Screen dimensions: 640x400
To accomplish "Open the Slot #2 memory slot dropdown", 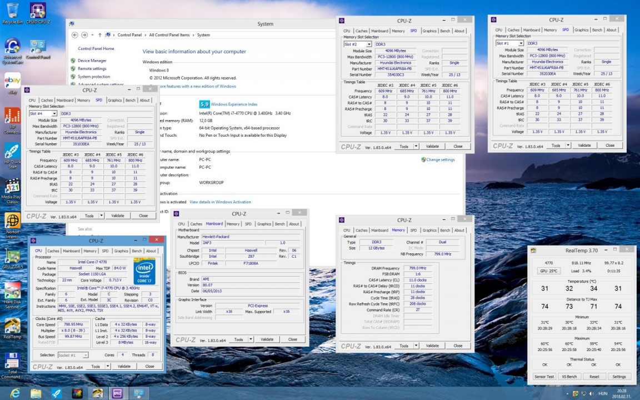I will tap(369, 44).
